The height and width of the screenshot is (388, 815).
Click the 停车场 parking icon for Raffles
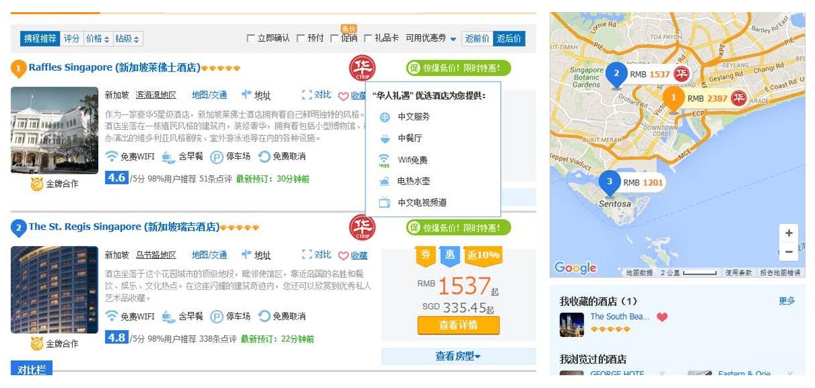(x=217, y=157)
